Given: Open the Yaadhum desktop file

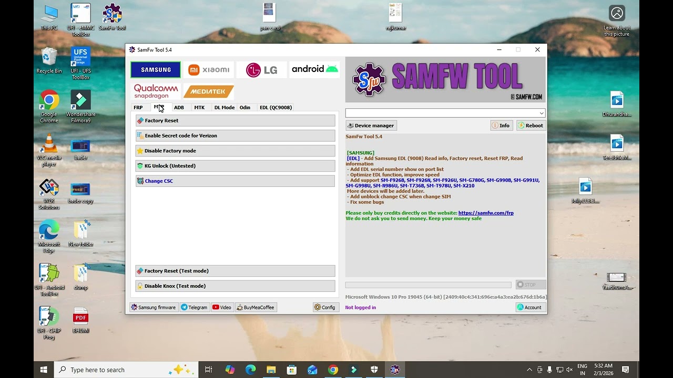Looking at the screenshot, I should pos(616,281).
